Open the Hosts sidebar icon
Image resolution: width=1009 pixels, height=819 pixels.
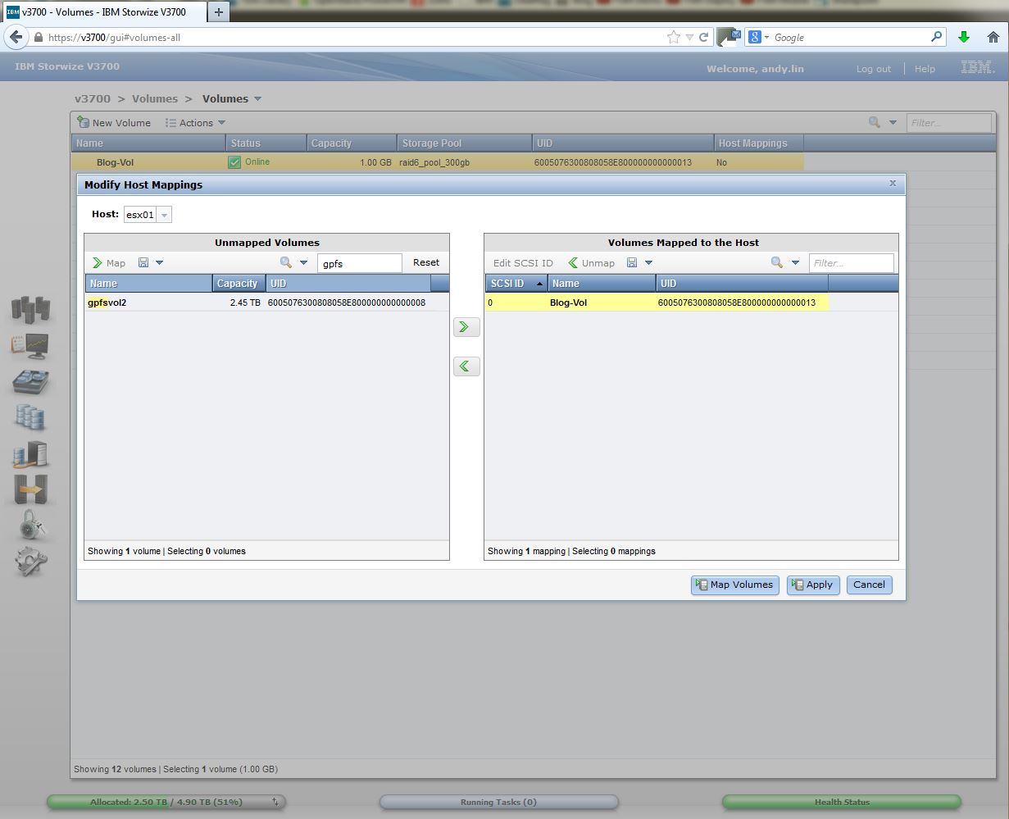click(x=30, y=453)
